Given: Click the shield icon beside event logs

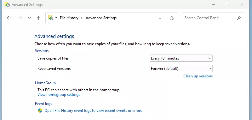Looking at the screenshot, I should (x=40, y=111).
